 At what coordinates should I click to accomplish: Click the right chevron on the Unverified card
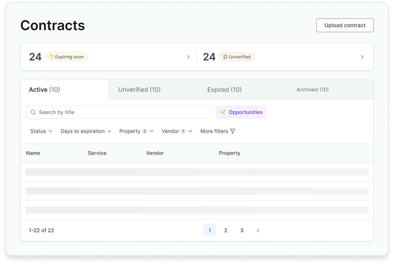click(362, 57)
